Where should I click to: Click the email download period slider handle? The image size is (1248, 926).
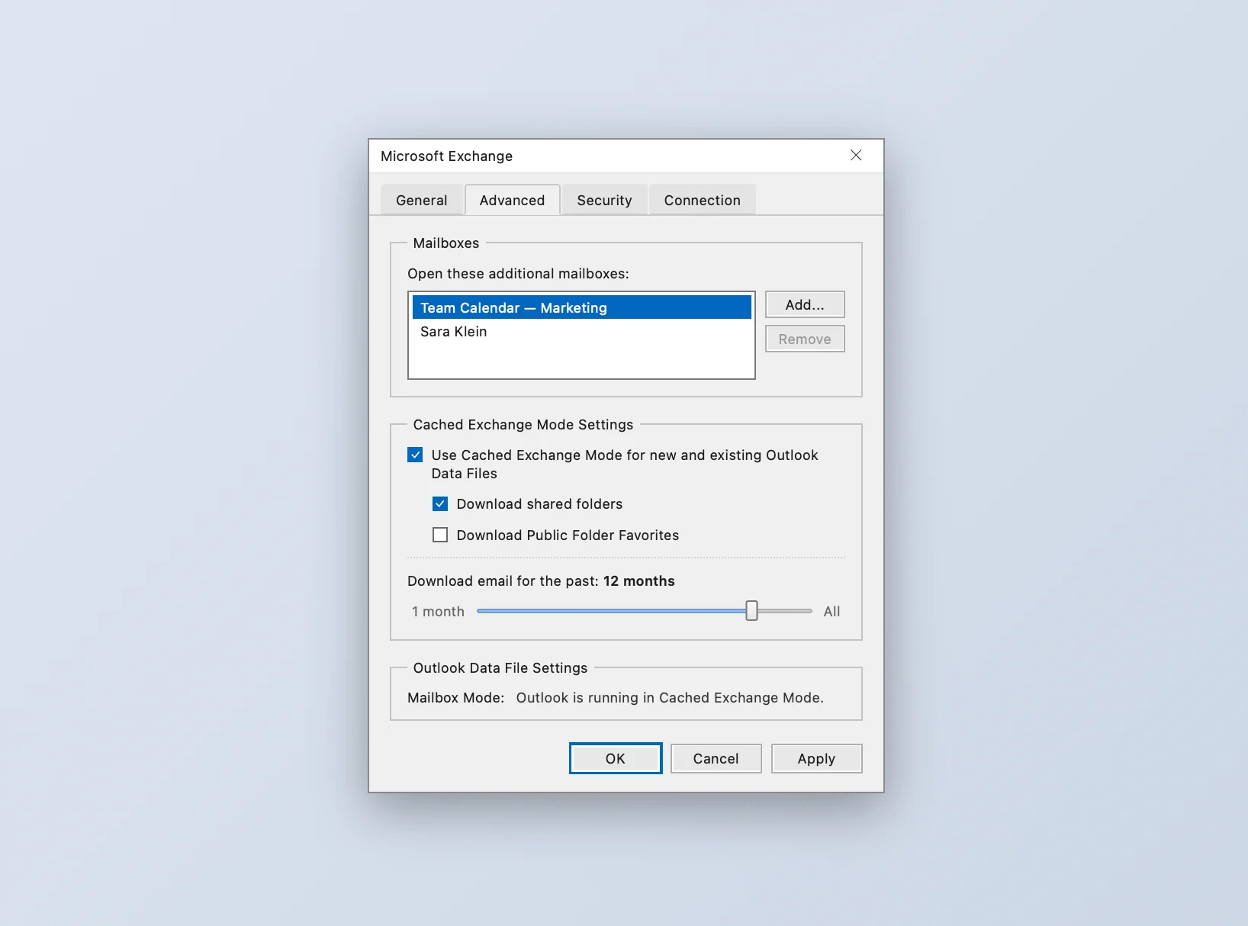pos(751,610)
